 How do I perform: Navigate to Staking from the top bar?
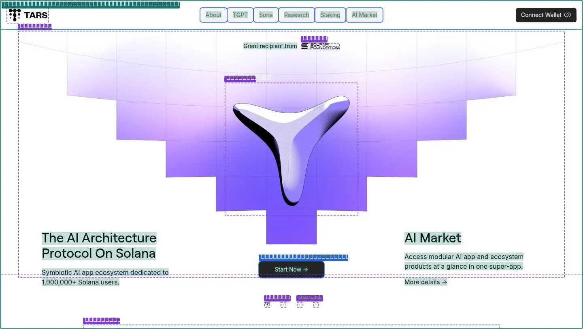[330, 15]
